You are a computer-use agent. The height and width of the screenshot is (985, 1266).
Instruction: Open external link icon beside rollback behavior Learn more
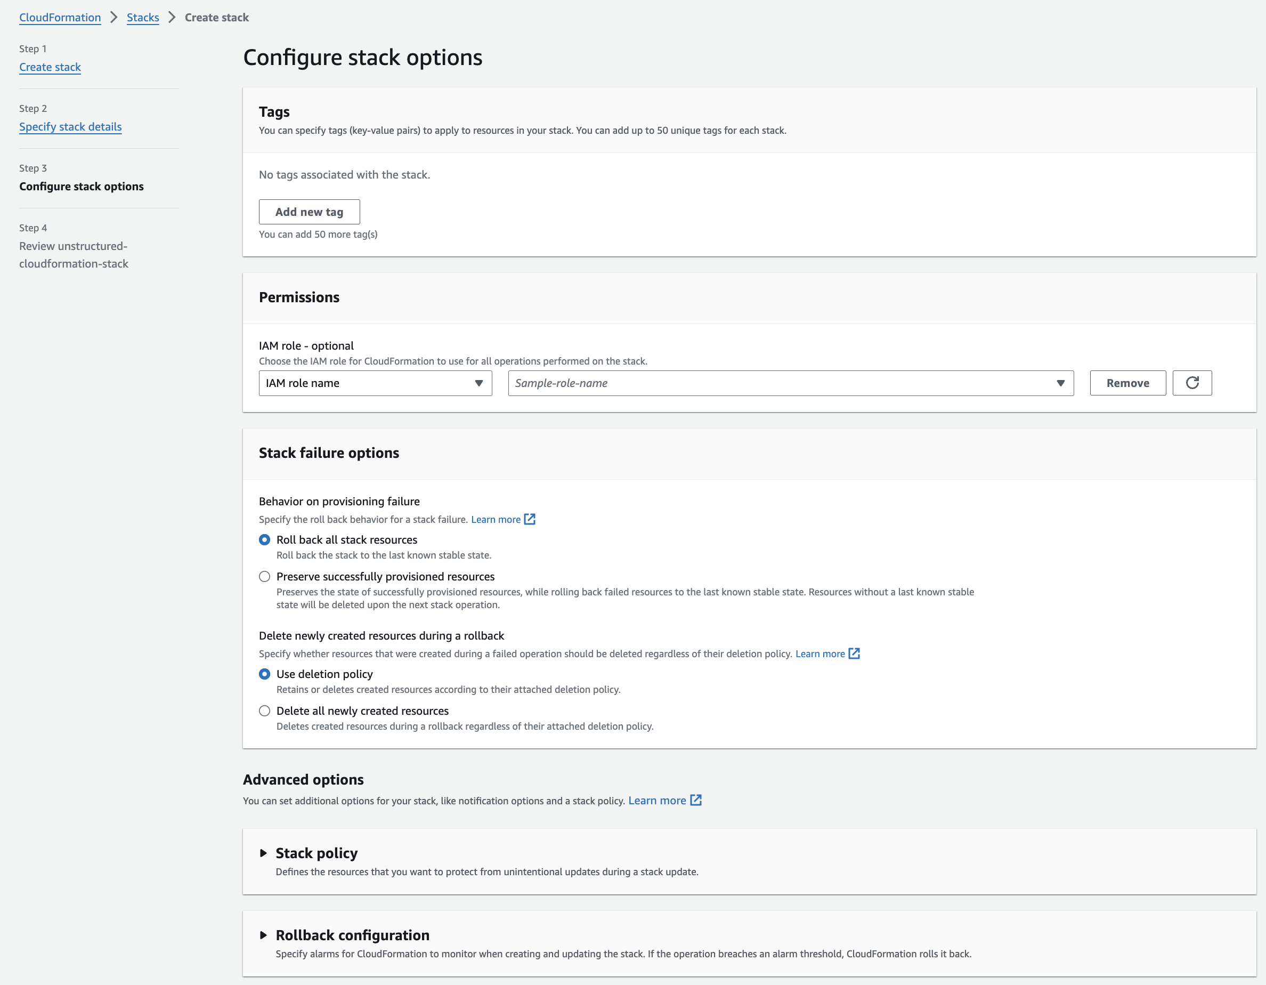pos(529,519)
